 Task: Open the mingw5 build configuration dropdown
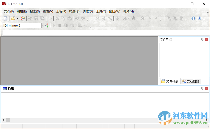point(42,26)
